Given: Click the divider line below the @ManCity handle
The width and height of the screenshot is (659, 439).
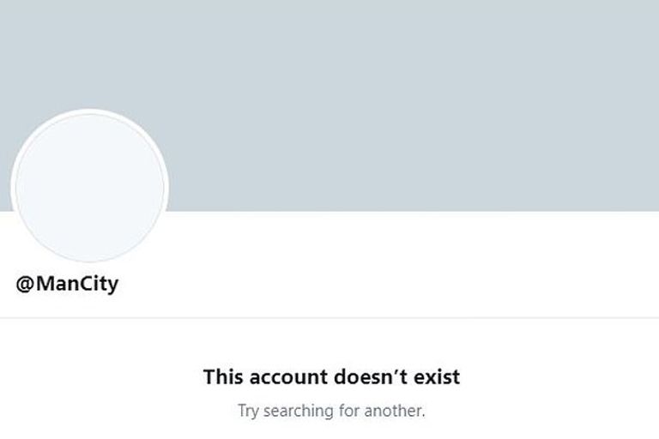Looking at the screenshot, I should point(329,318).
